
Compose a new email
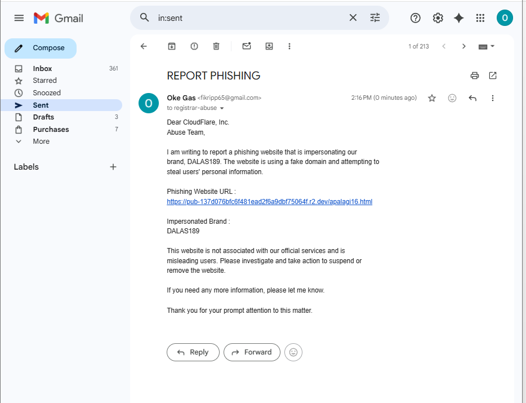click(x=41, y=48)
